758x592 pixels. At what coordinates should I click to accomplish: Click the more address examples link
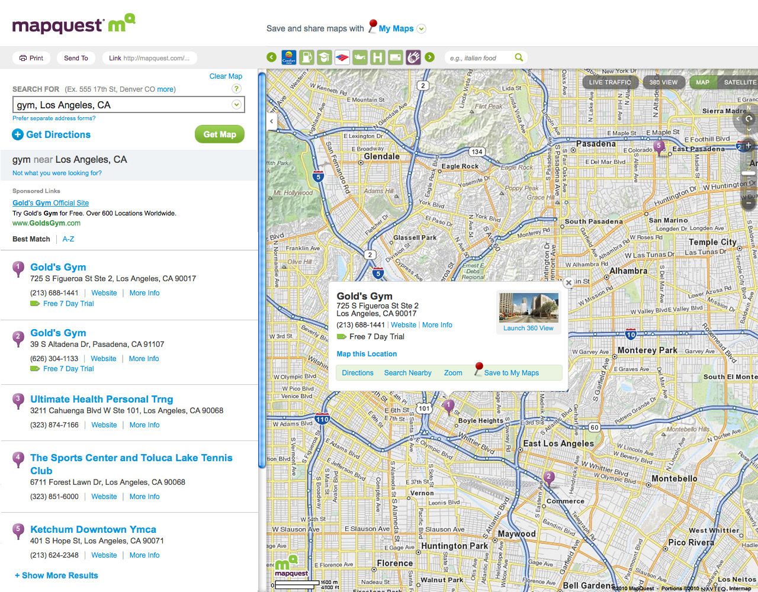click(x=165, y=89)
